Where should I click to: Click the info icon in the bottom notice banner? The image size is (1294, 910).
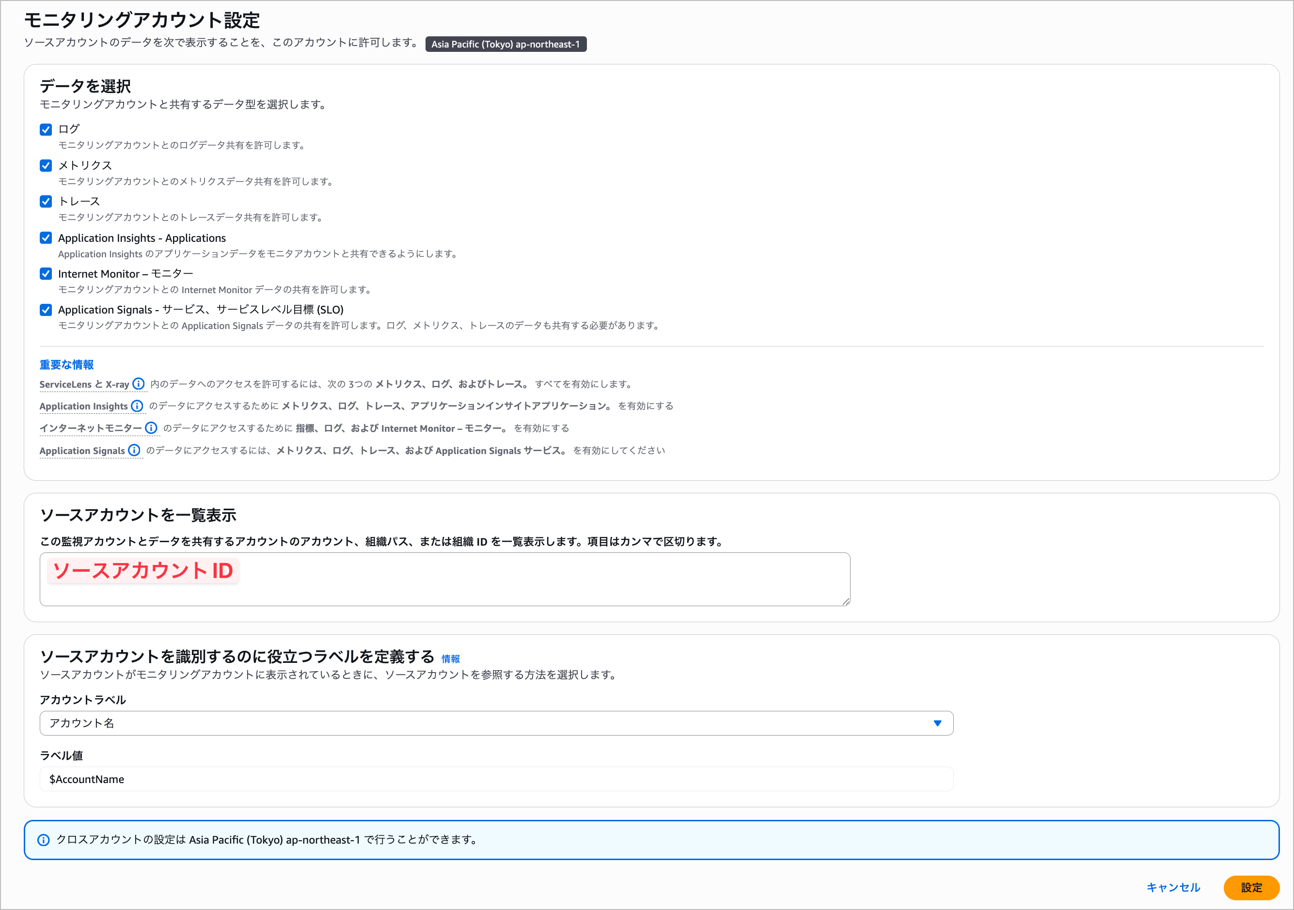coord(44,840)
